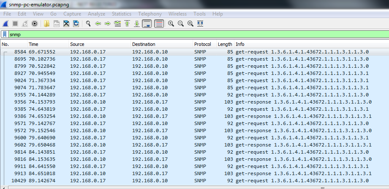Image resolution: width=389 pixels, height=189 pixels.
Task: Open a capture file with folder icon
Action: [x=46, y=24]
